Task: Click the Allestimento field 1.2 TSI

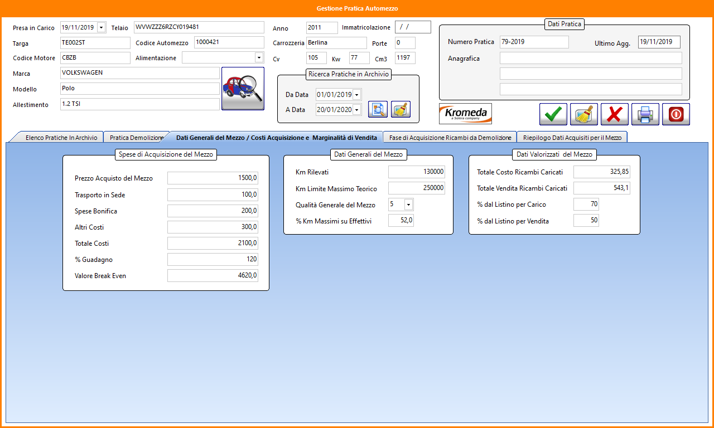Action: 140,104
